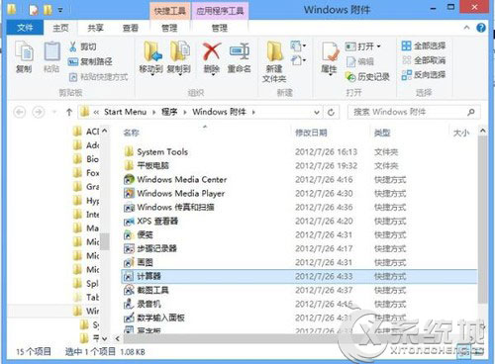Open the Shortcut Tools (快捷工具) contextual tab
The height and width of the screenshot is (364, 495).
[x=169, y=11]
